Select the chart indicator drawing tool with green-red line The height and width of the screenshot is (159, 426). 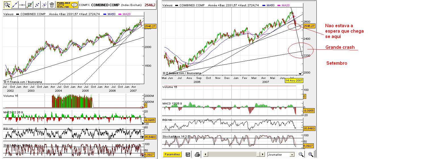coord(30,5)
